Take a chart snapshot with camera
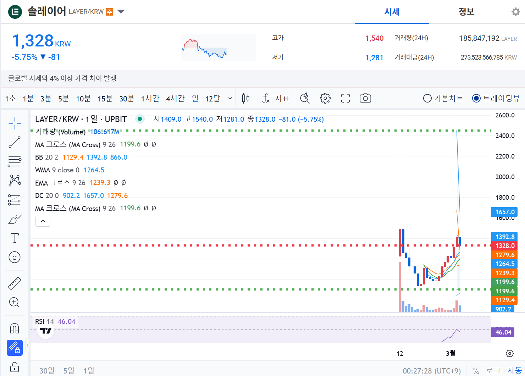This screenshot has width=525, height=376. pos(365,98)
